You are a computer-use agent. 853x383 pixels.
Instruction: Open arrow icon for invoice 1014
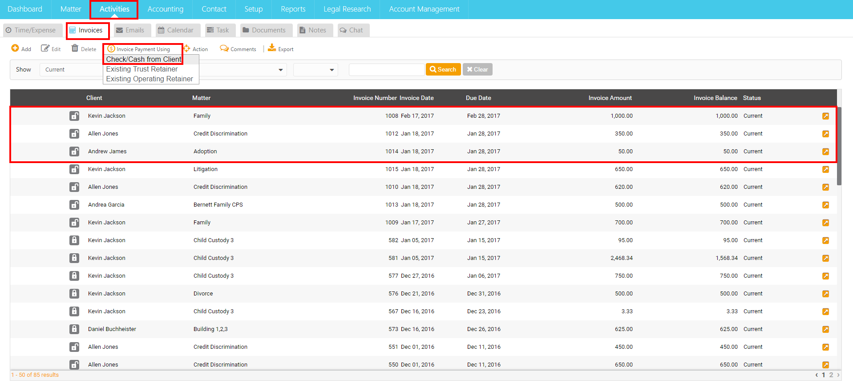825,152
